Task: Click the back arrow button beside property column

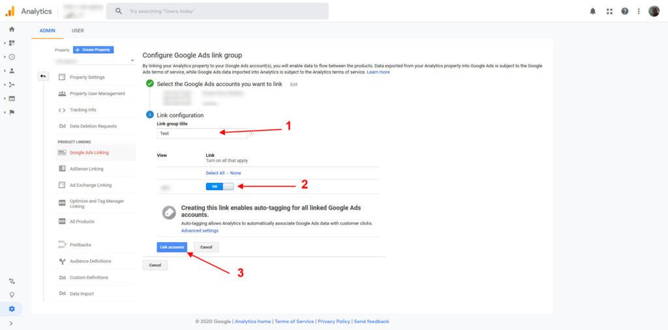Action: 44,77
